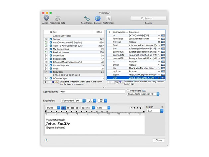Disable the Cocoa Snippets set

51,65
